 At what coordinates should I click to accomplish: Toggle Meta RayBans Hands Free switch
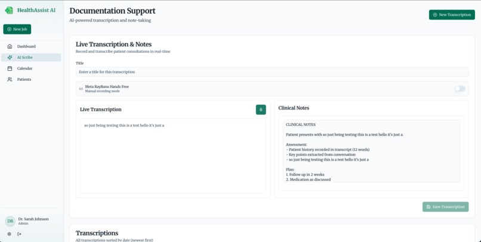(460, 89)
